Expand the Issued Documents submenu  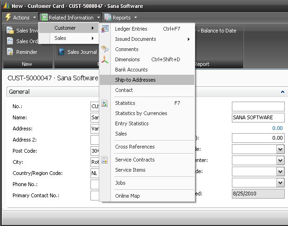click(x=147, y=39)
